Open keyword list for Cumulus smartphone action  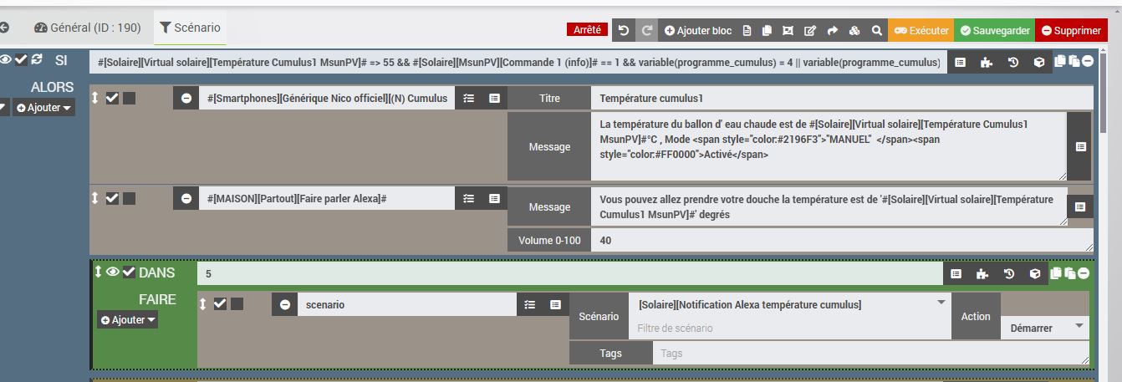coord(469,99)
